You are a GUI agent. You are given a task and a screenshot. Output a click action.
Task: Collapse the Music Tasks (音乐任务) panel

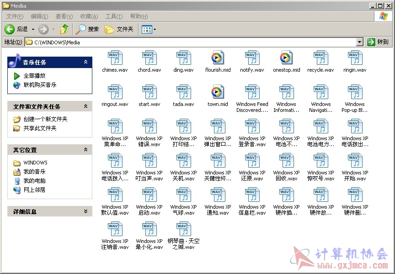point(85,62)
